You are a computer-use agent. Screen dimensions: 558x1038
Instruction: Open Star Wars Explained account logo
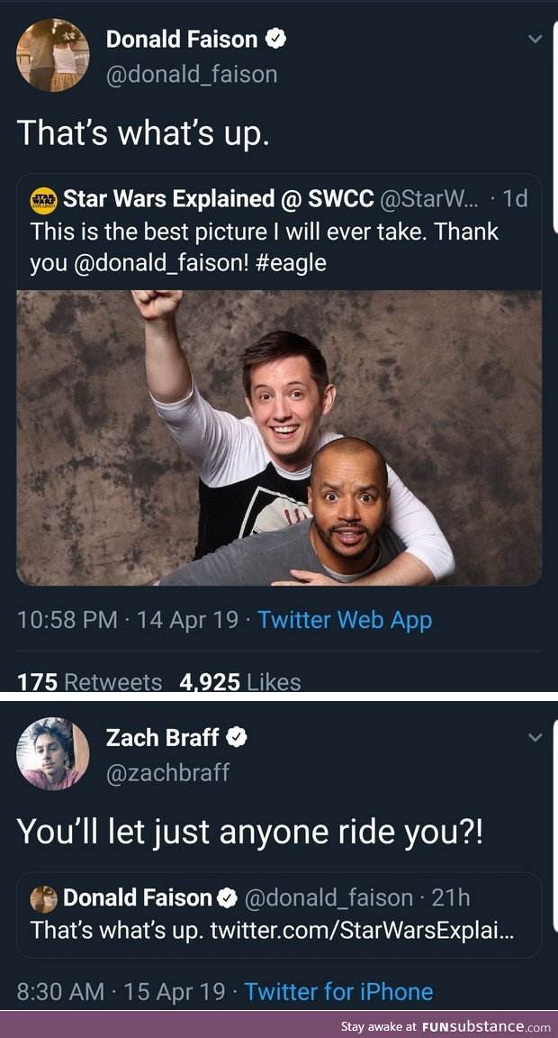coord(43,201)
